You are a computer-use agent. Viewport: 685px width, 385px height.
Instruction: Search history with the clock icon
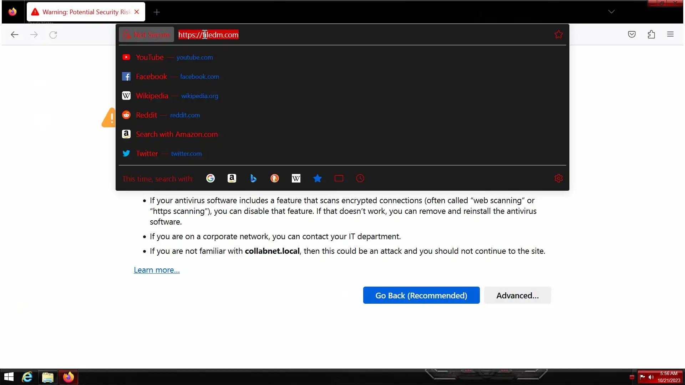[360, 178]
